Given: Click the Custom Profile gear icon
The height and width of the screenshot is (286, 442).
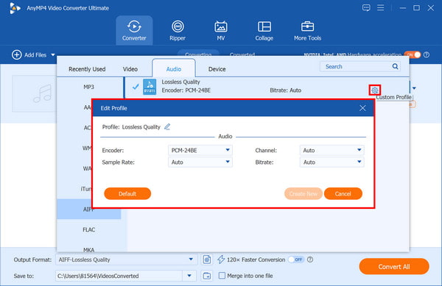Looking at the screenshot, I should point(375,90).
